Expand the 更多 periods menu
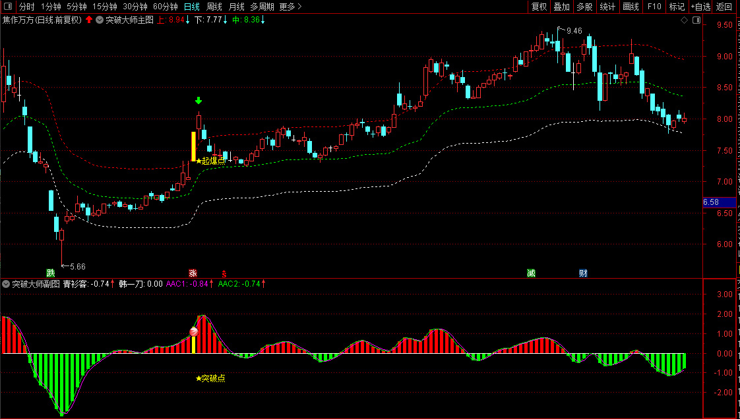 (290, 7)
